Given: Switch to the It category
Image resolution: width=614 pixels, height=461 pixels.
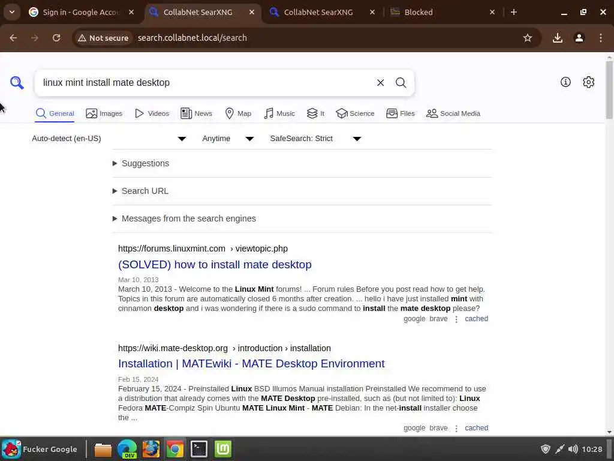Looking at the screenshot, I should (315, 113).
